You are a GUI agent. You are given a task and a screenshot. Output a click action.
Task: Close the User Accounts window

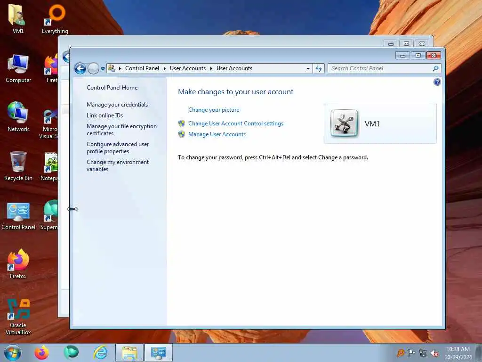click(x=434, y=56)
